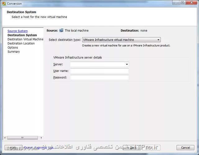Click the 'Destination: none' label
Screen dimensions: 199x155
134,30
